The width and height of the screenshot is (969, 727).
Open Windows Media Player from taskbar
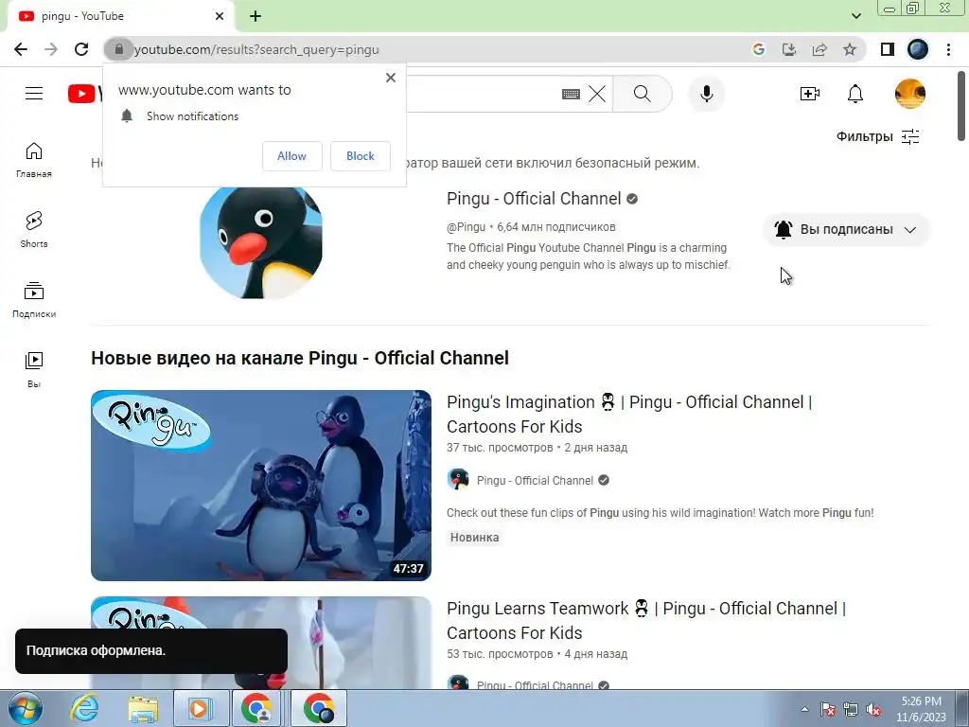(201, 708)
